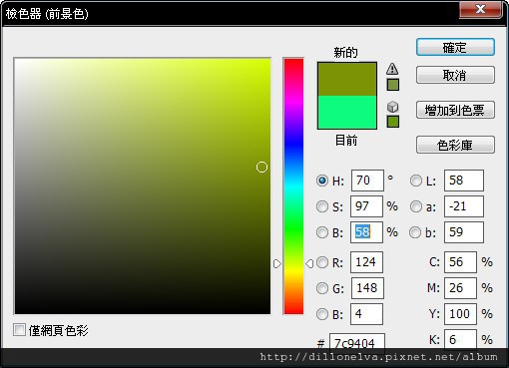The height and width of the screenshot is (368, 509).
Task: Select the in-gamut color swatch below warning
Action: (x=393, y=85)
